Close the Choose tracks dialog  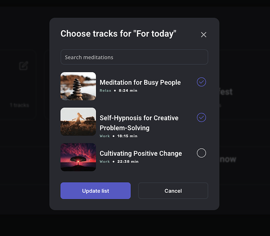(204, 34)
